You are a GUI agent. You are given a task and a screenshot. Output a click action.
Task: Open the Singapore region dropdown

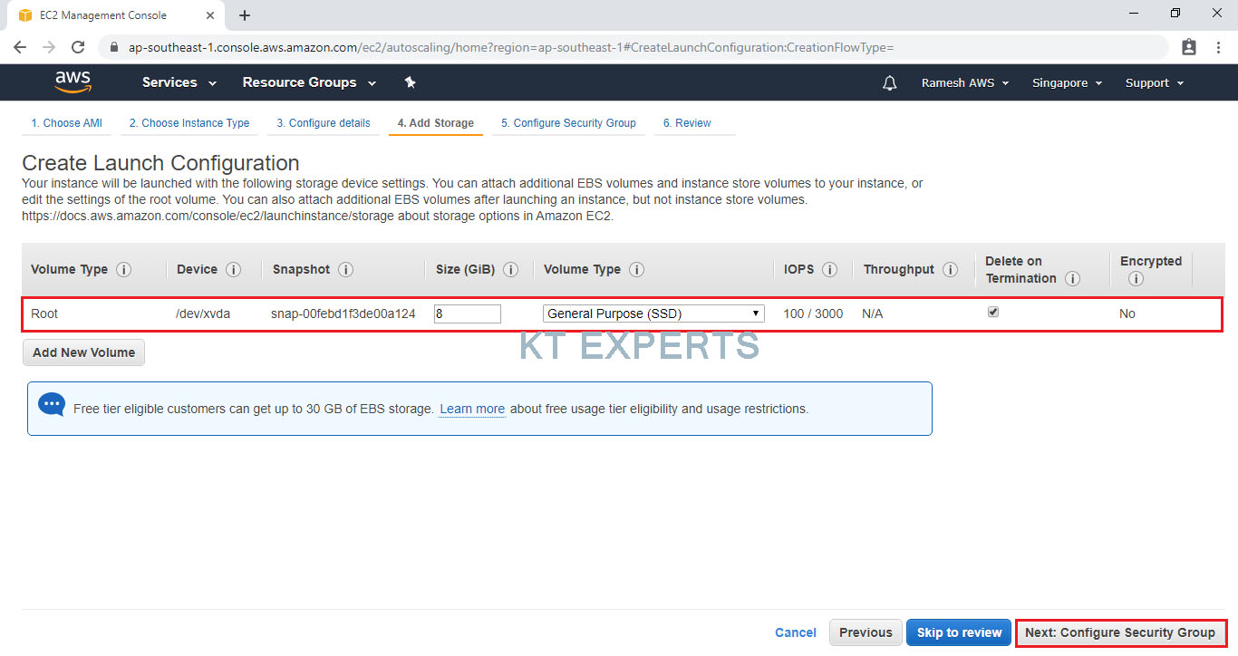(x=1067, y=83)
